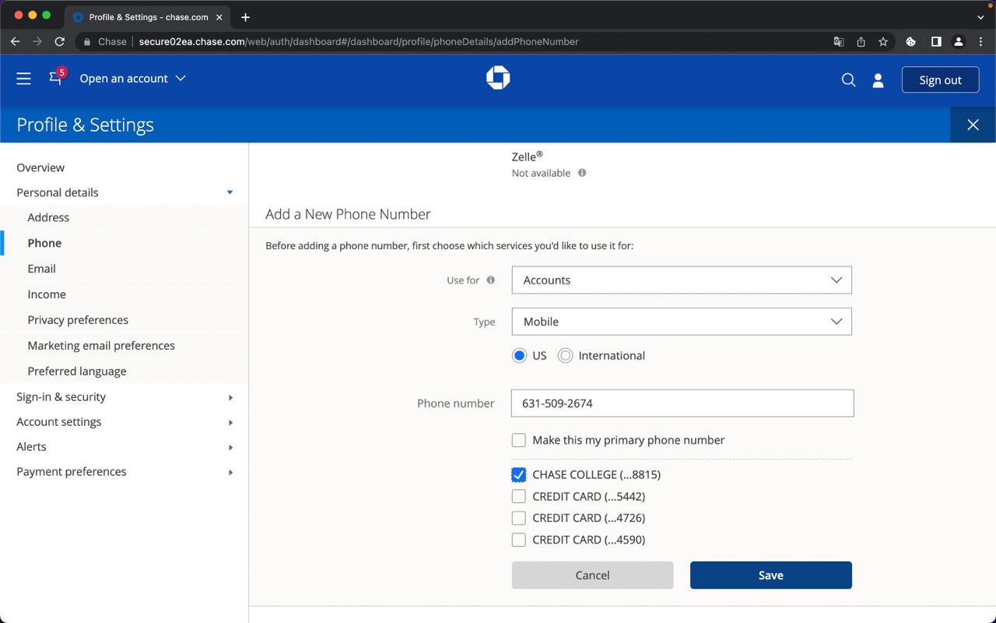Click into the Phone number field
996x623 pixels.
(x=682, y=403)
